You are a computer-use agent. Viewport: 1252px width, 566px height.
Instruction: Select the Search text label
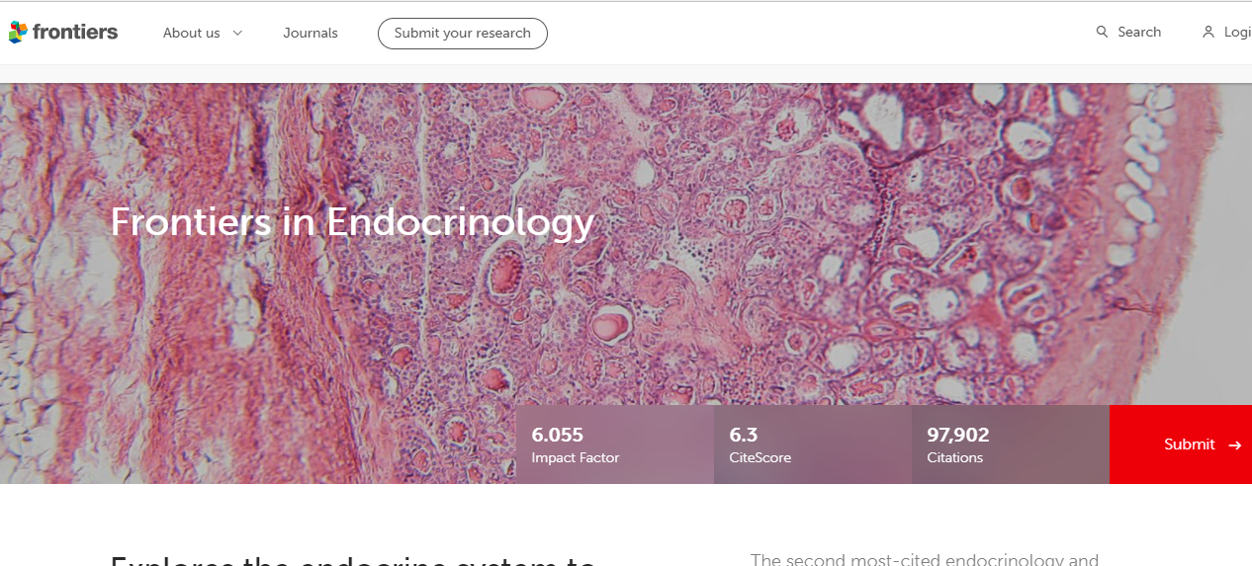[x=1139, y=32]
